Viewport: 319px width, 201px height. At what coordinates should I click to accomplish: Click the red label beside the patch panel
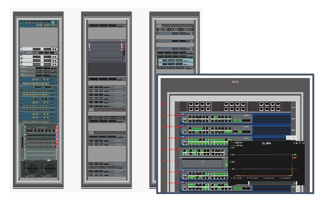pyautogui.click(x=165, y=104)
